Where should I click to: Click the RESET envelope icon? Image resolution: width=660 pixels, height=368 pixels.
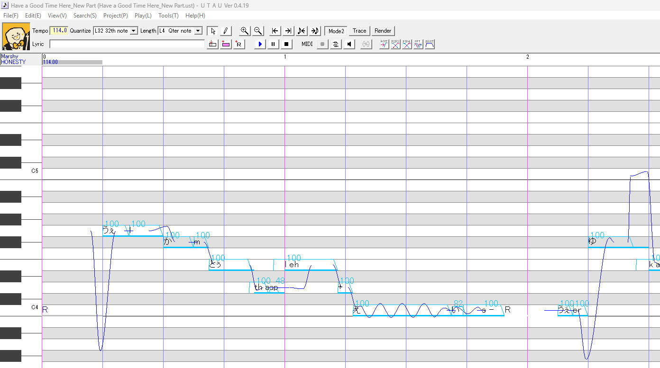(x=430, y=44)
